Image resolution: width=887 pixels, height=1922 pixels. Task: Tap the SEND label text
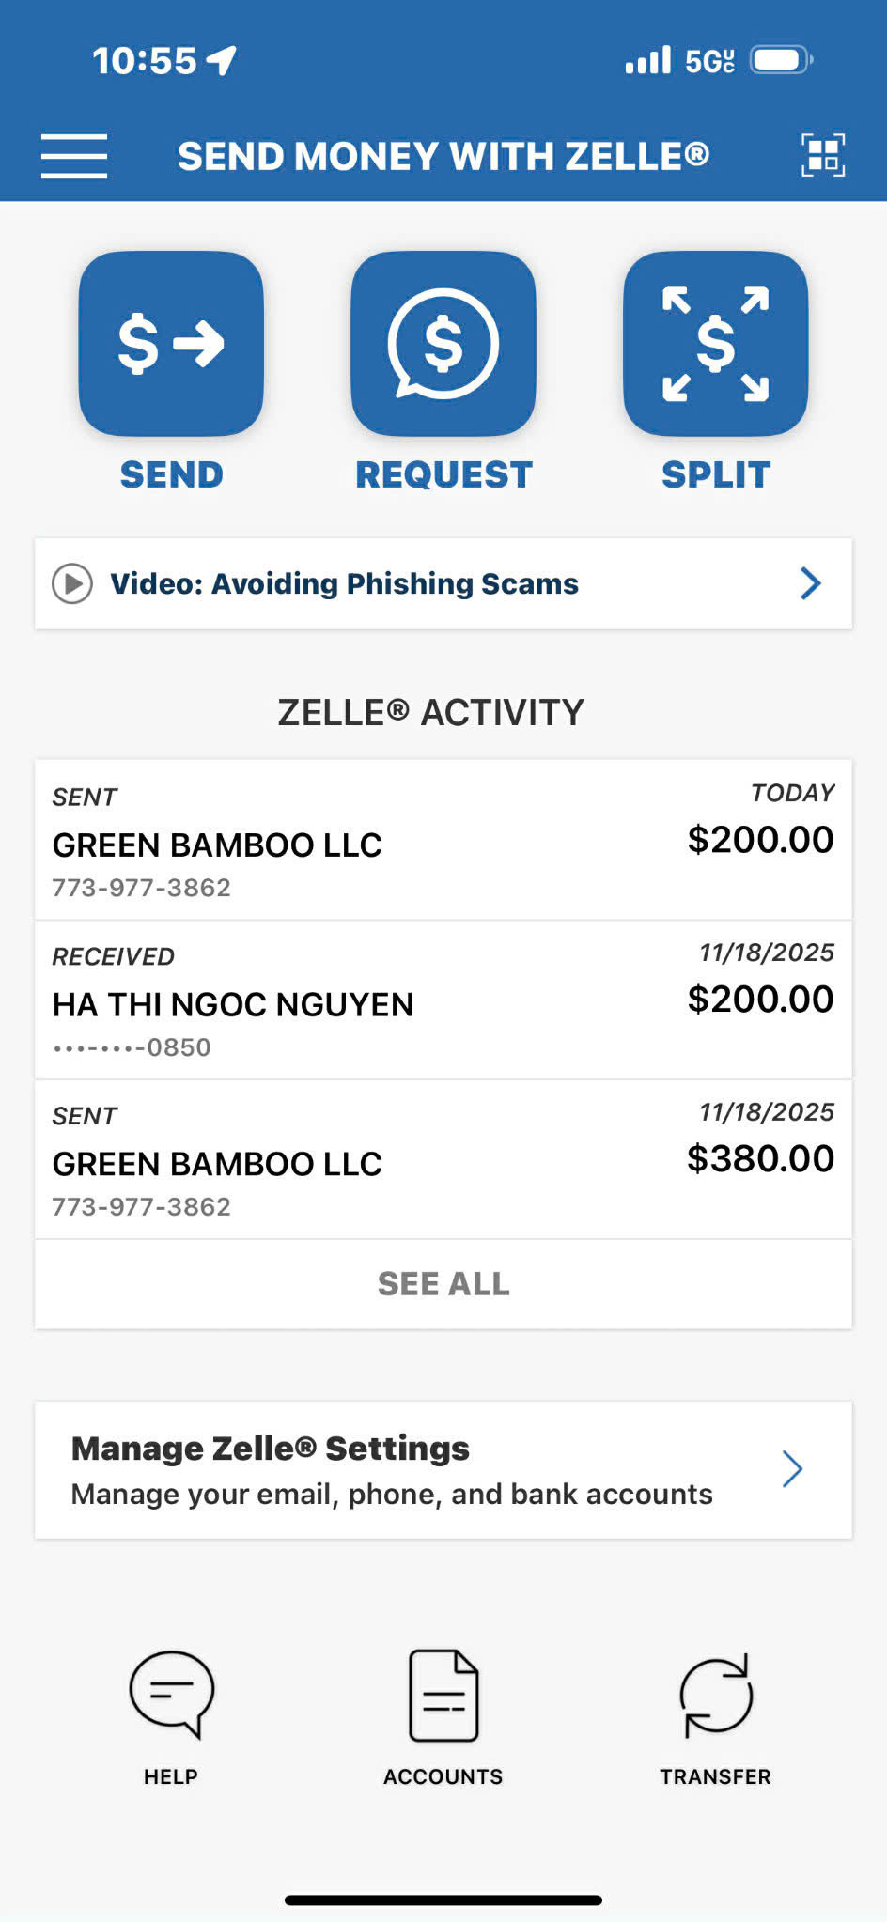pos(171,474)
